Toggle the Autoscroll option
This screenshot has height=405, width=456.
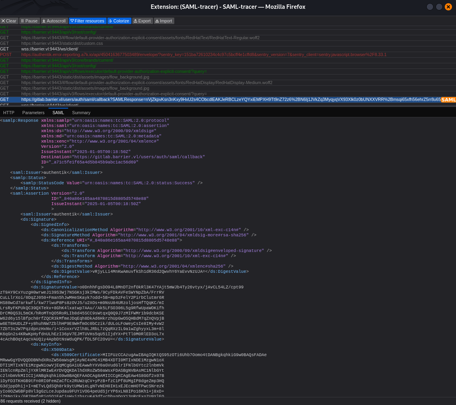54,21
